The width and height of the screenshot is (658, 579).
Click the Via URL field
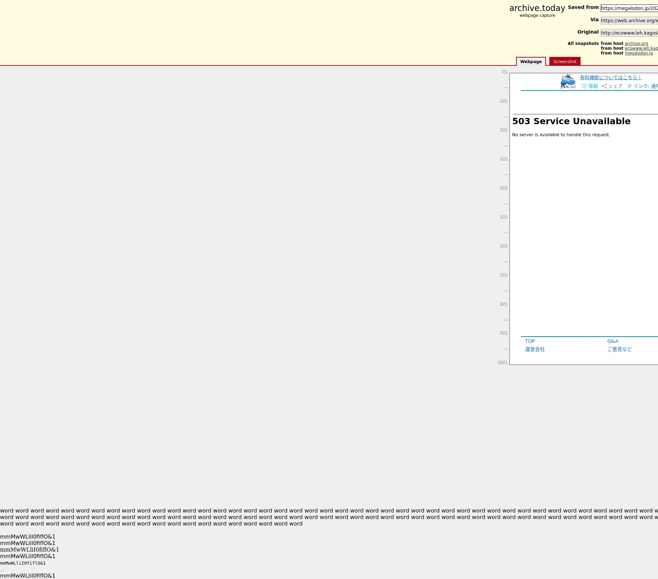pyautogui.click(x=629, y=21)
